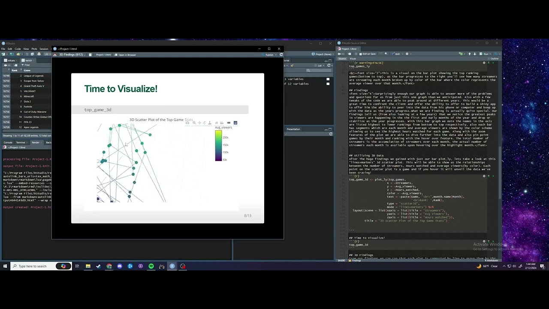Go to next chunk with the down arrow
The height and width of the screenshot is (309, 549).
pos(475,54)
